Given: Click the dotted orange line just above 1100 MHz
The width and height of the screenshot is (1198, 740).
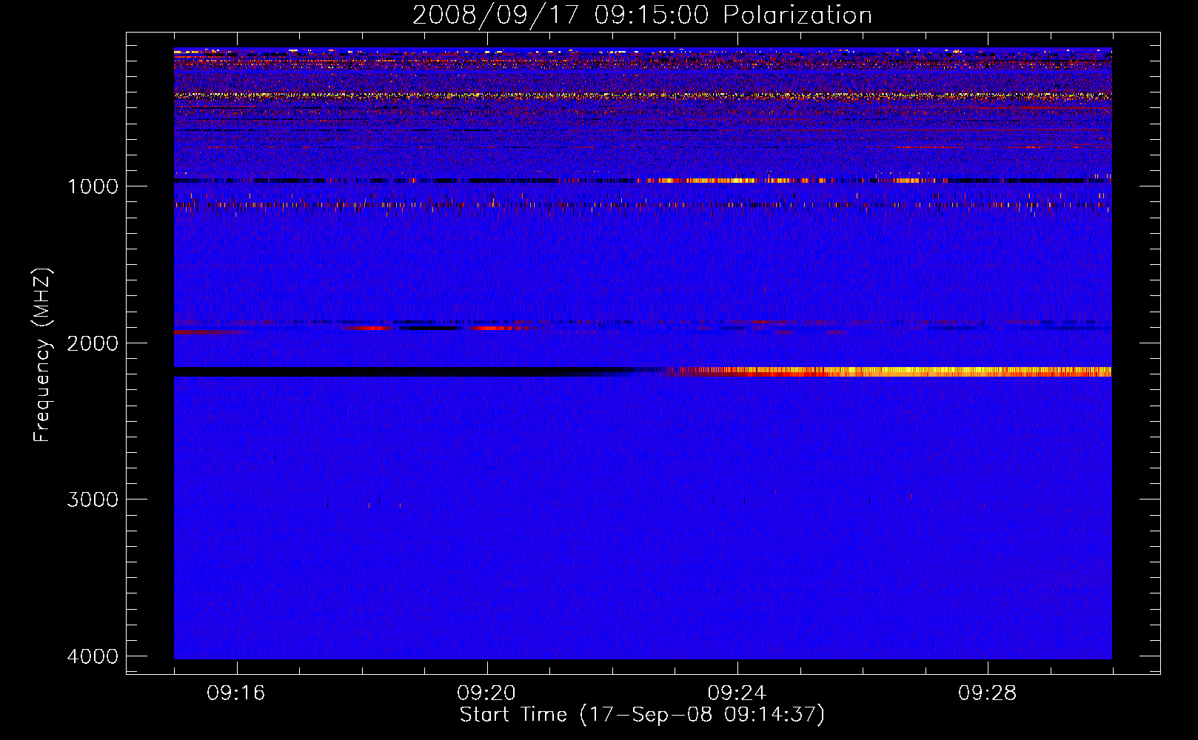Looking at the screenshot, I should 444,205.
